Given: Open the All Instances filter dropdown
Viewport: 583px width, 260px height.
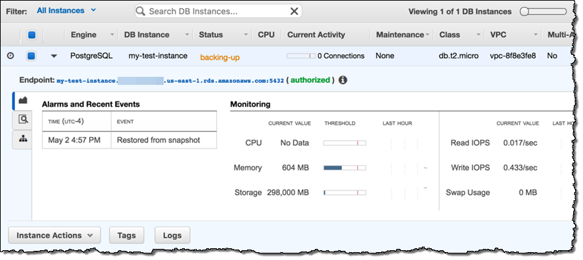Looking at the screenshot, I should tap(66, 10).
